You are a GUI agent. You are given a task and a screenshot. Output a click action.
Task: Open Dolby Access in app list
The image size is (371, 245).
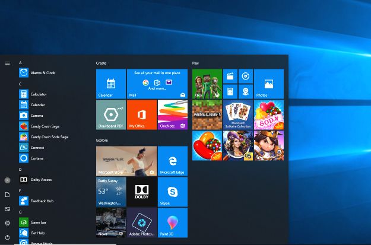[36, 180]
